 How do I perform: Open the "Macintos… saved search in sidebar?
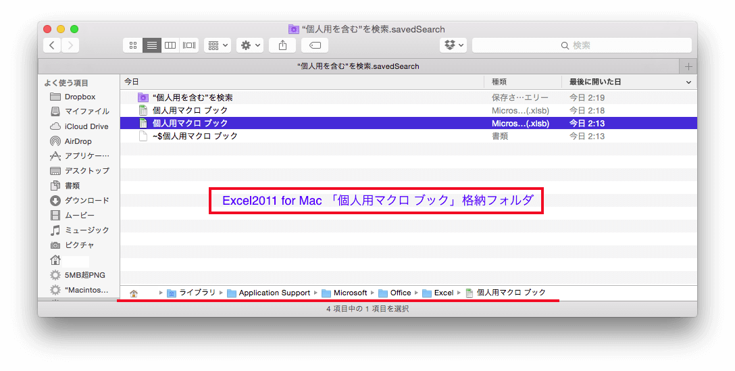coord(79,290)
